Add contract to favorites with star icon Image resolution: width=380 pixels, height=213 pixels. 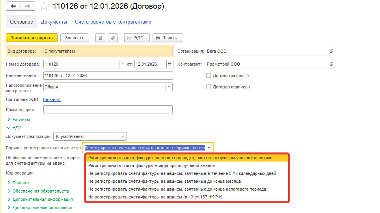[x=45, y=6]
